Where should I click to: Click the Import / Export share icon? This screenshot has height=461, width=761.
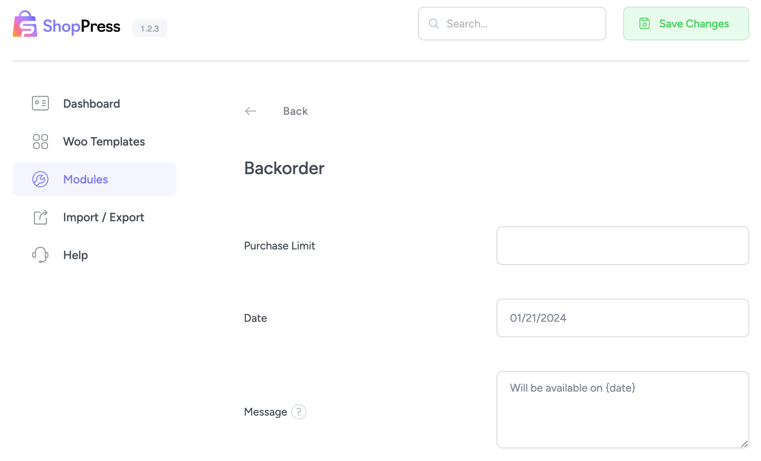(x=40, y=217)
